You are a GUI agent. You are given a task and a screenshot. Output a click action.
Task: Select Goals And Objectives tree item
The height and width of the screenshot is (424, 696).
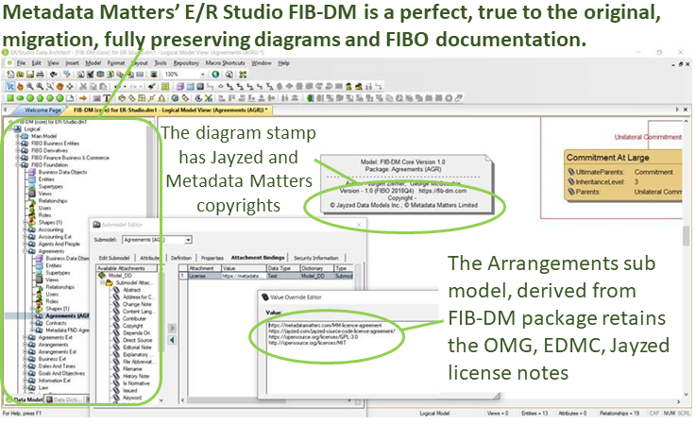pyautogui.click(x=61, y=373)
